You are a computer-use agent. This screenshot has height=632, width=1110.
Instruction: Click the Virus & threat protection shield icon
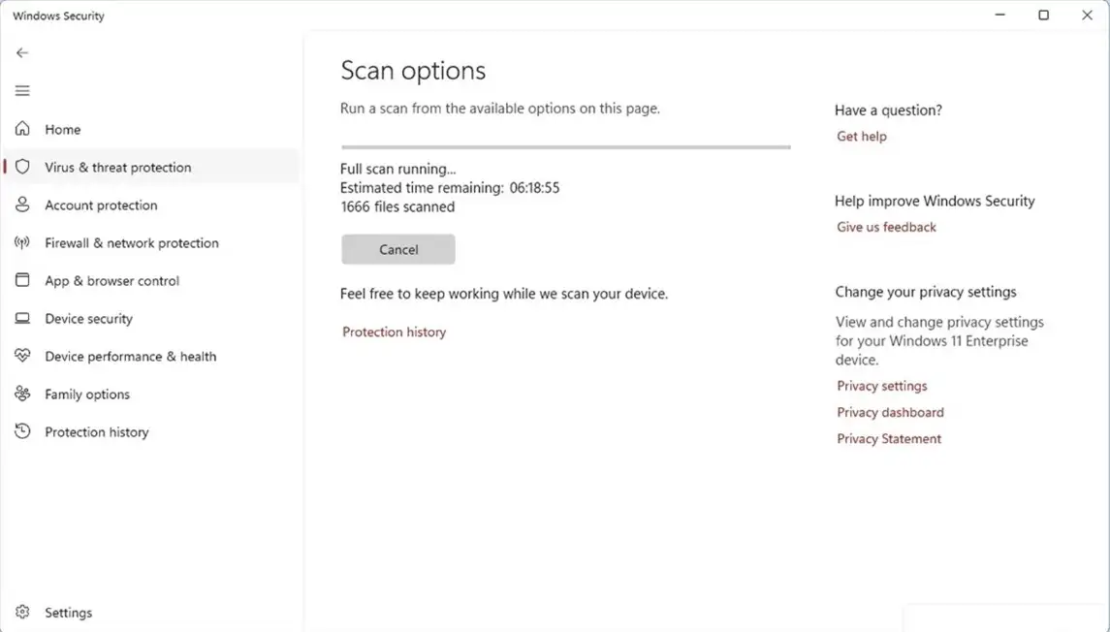(x=22, y=167)
